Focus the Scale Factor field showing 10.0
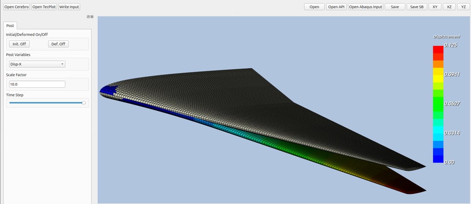 (x=37, y=84)
